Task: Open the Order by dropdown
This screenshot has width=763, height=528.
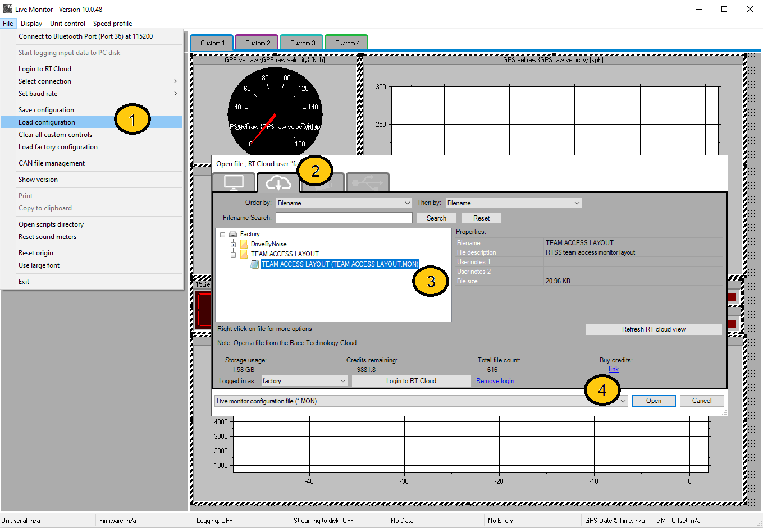Action: click(344, 203)
